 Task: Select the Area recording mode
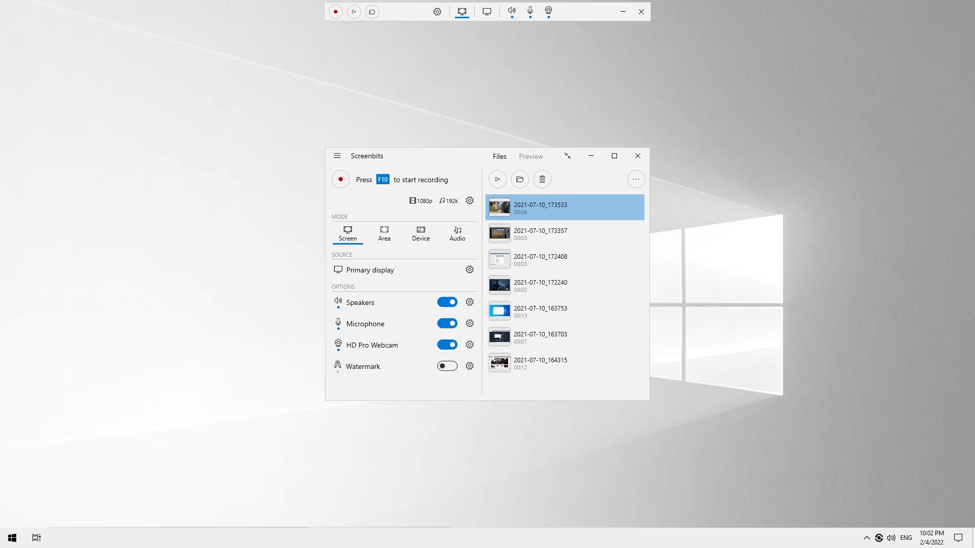click(x=384, y=234)
